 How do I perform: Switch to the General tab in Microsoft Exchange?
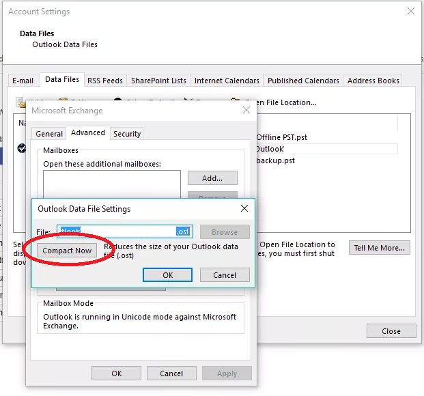coord(49,134)
